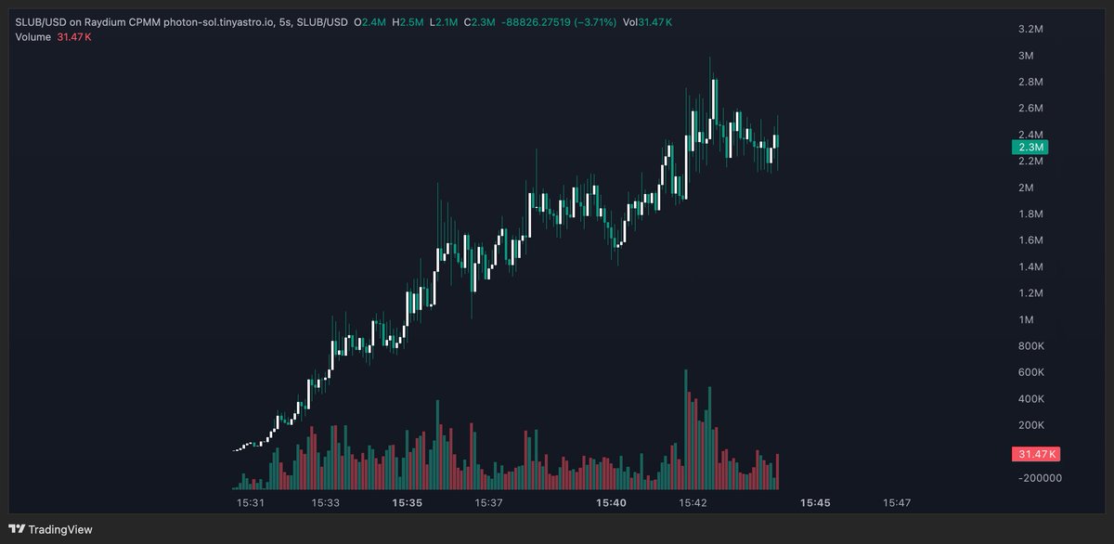Click the 600K price axis label
1114x544 pixels.
pos(1031,372)
